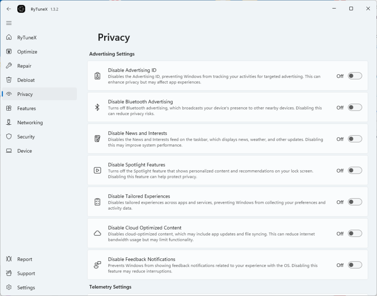377x296 pixels.
Task: Open the RyTuneX home page
Action: tap(27, 38)
